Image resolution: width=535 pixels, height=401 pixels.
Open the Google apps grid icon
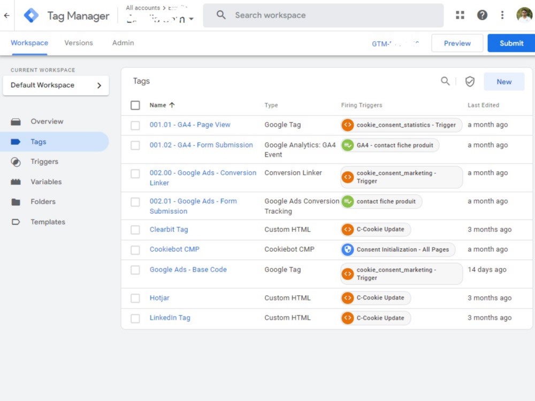tap(460, 15)
